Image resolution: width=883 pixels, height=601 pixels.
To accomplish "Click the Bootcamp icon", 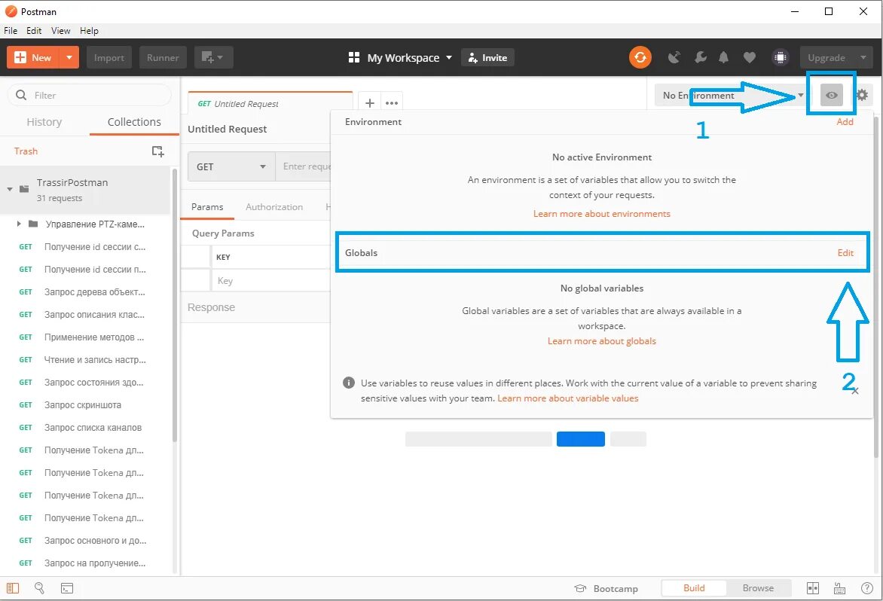I will (x=580, y=588).
